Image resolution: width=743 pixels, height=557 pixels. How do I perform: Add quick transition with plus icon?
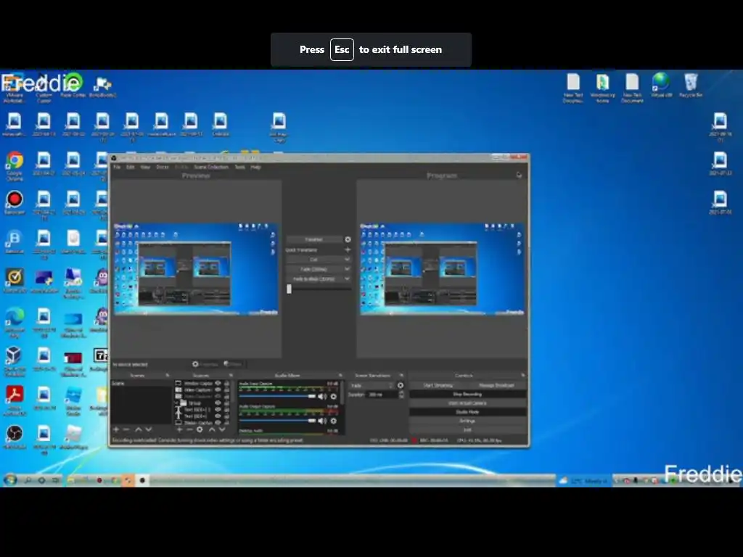(348, 249)
